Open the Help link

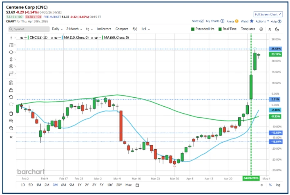(x=276, y=22)
